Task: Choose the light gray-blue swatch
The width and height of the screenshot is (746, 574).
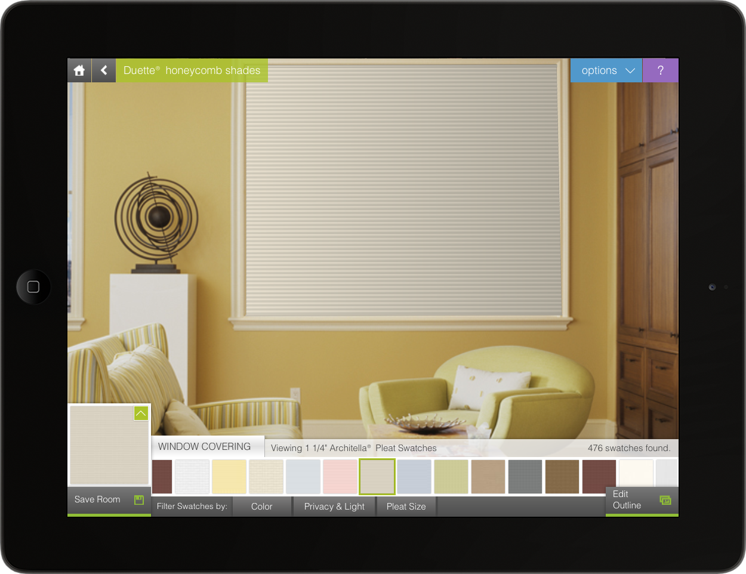Action: coord(303,477)
